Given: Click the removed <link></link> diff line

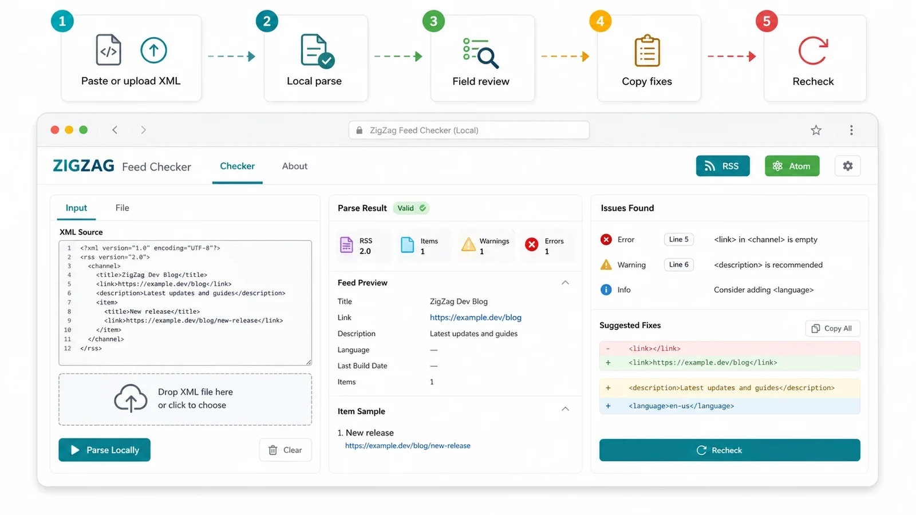Looking at the screenshot, I should pos(729,348).
